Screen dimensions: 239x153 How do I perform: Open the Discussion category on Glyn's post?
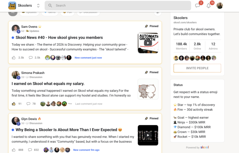(x=34, y=123)
